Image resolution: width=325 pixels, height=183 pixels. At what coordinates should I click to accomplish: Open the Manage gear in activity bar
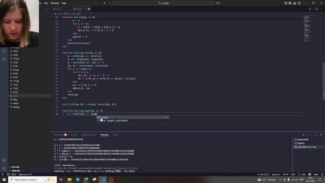pyautogui.click(x=4, y=168)
